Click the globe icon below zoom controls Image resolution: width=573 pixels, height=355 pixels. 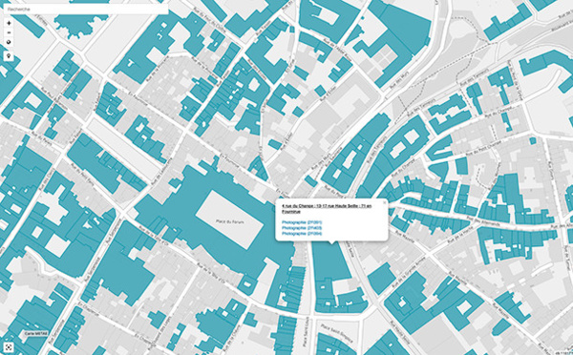pos(10,42)
